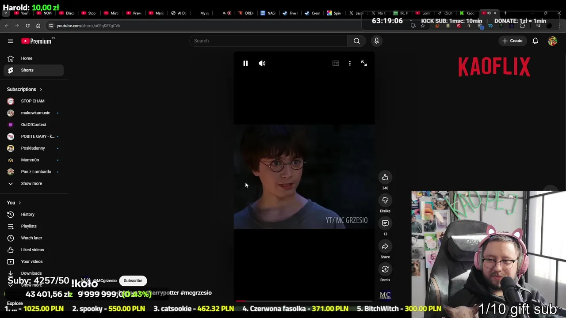
Task: Click the address bar URL
Action: coord(88,26)
